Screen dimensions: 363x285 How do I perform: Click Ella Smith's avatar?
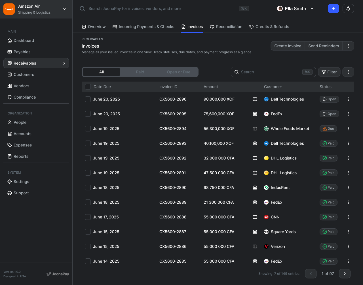[x=280, y=8]
